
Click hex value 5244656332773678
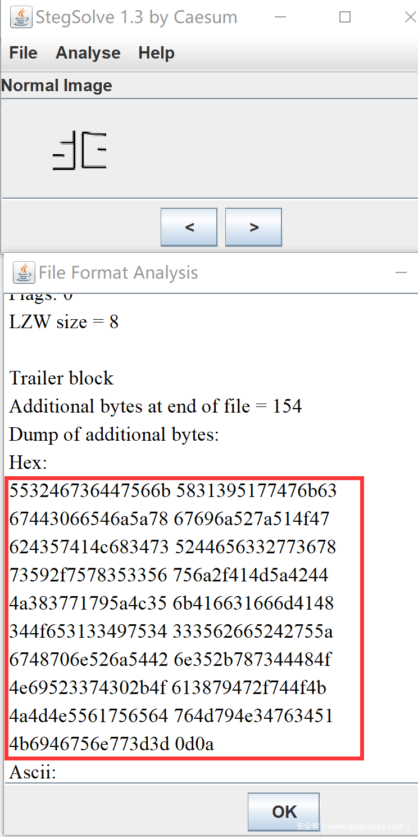(255, 547)
